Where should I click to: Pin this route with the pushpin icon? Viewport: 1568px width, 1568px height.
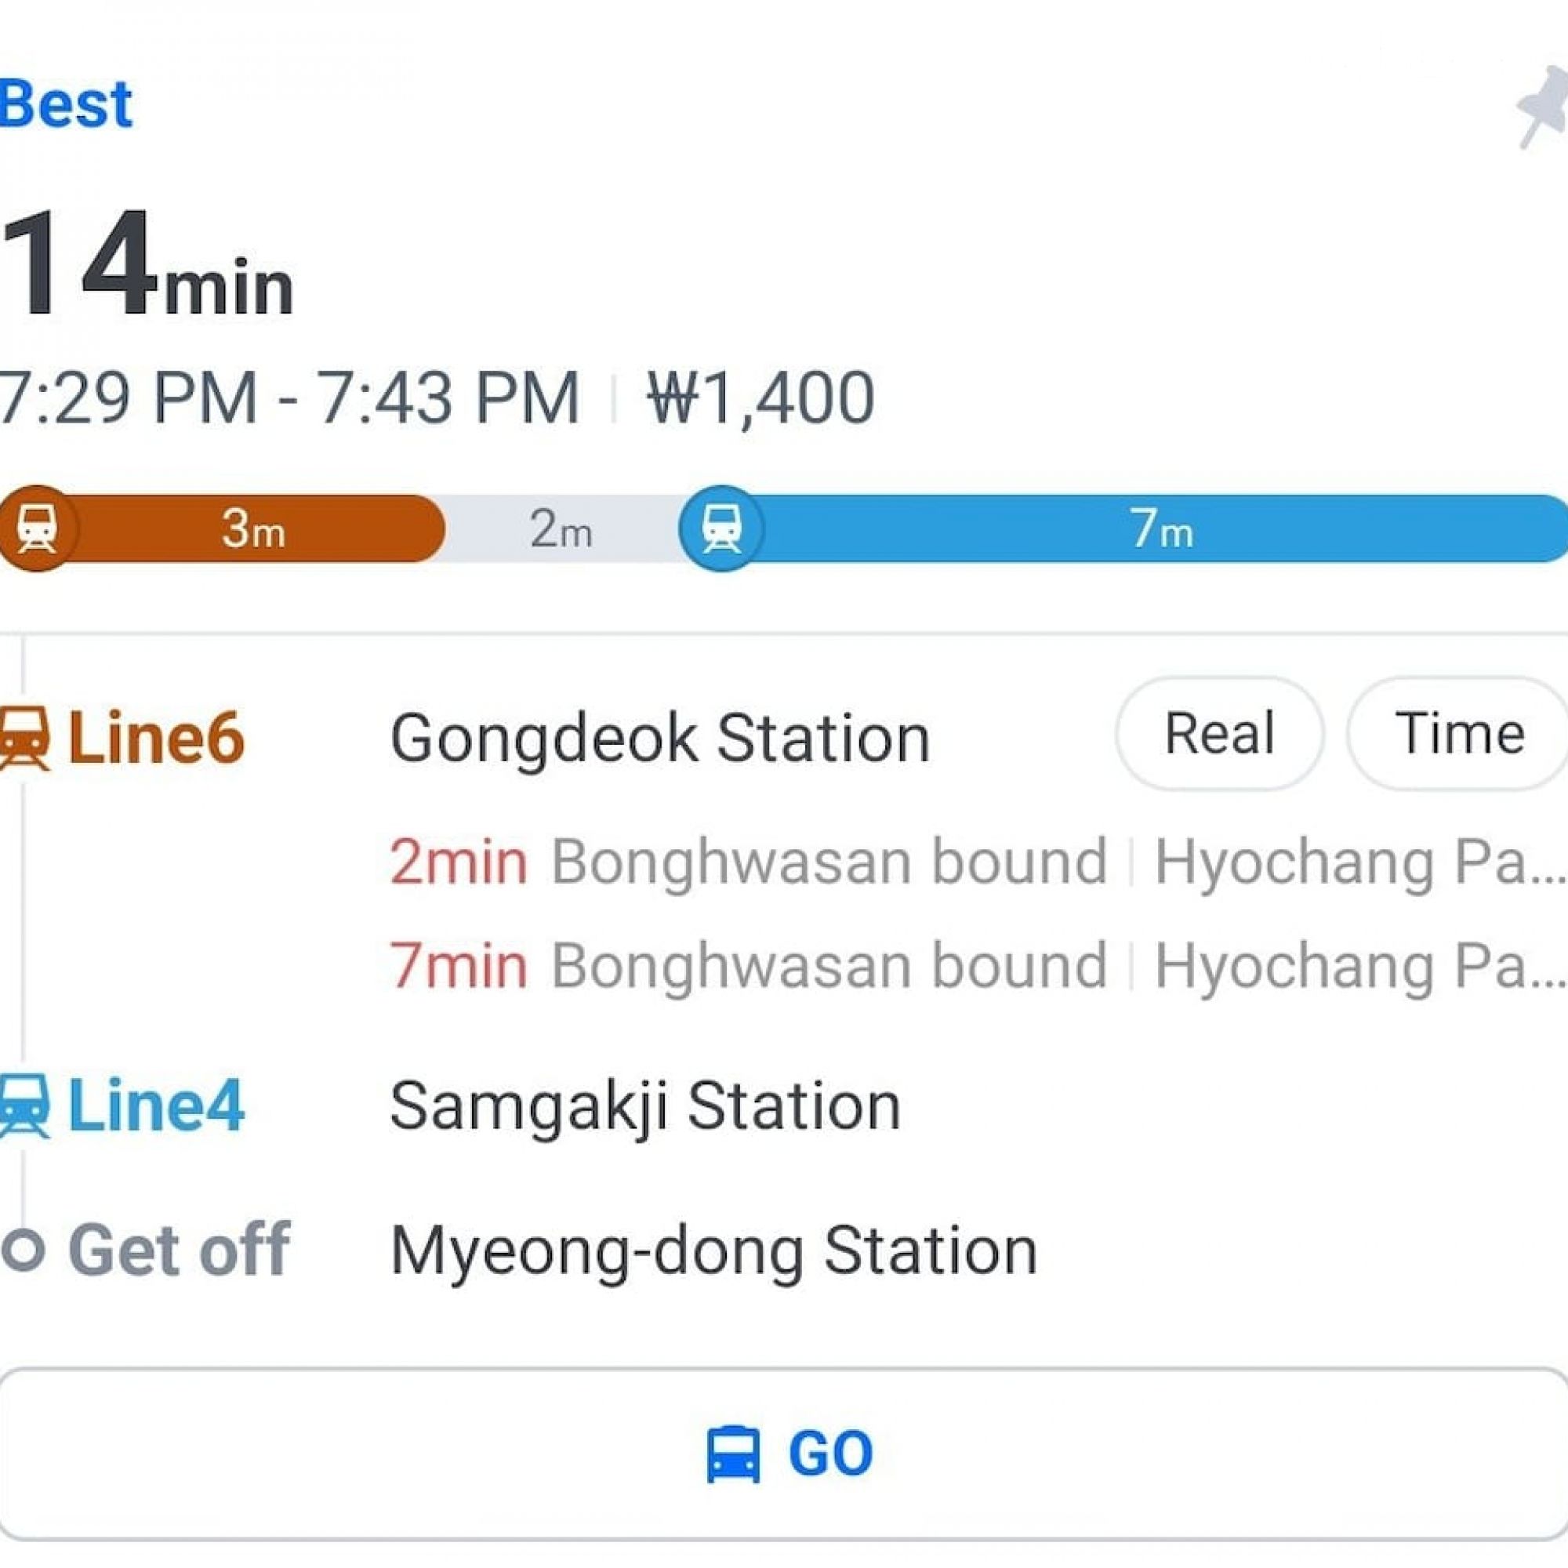[x=1541, y=109]
